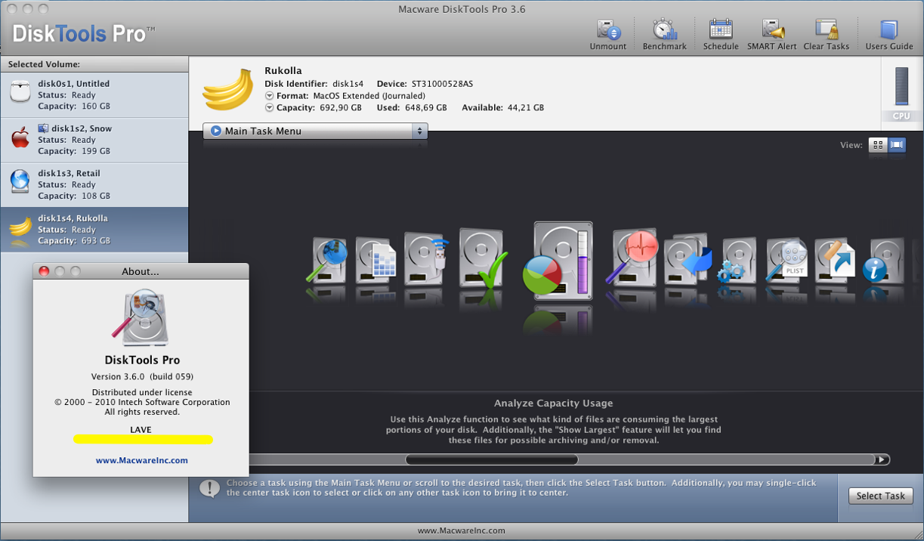
Task: Select the magnifier-and-globe disk task icon
Action: coord(329,261)
